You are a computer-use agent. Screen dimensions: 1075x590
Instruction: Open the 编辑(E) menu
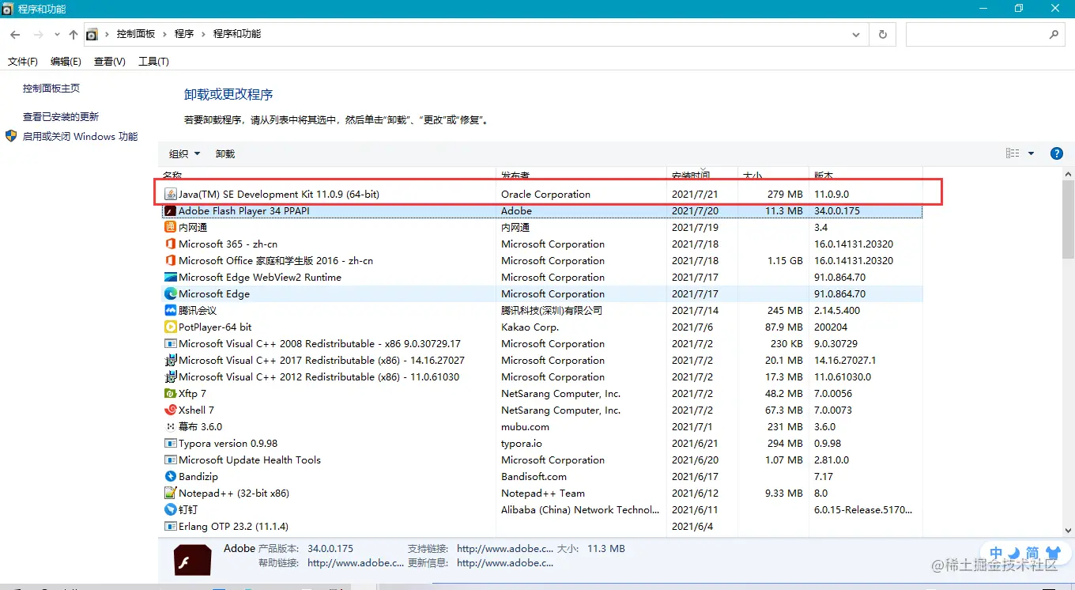pyautogui.click(x=66, y=62)
